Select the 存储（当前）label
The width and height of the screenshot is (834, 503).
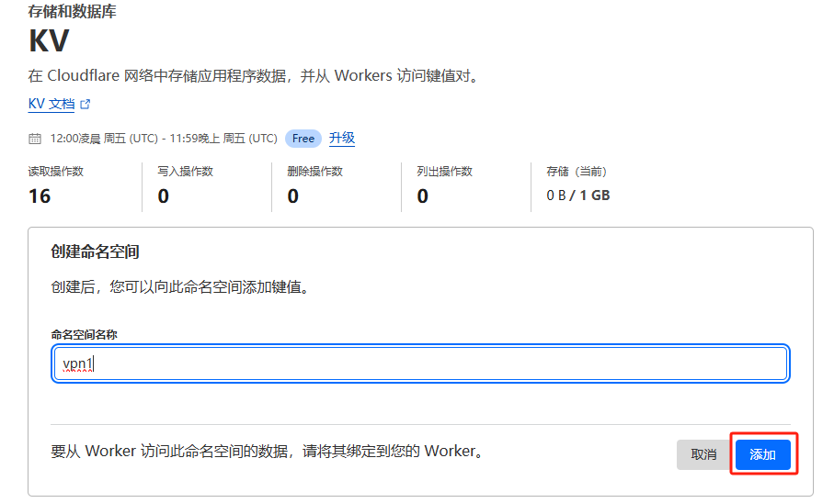577,172
